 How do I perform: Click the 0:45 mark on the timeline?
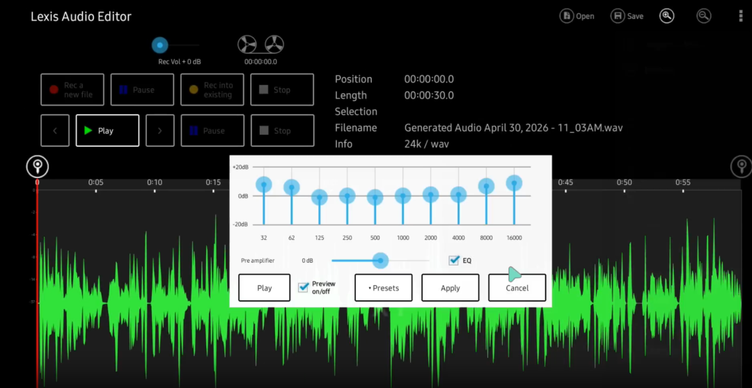coord(565,182)
